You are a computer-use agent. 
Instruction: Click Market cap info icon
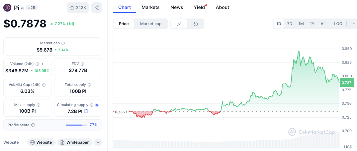pyautogui.click(x=63, y=43)
